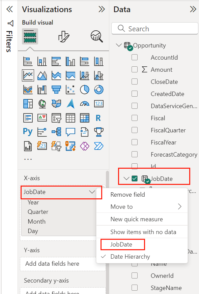
Task: Click the Search box in the Data pane
Action: click(x=154, y=29)
